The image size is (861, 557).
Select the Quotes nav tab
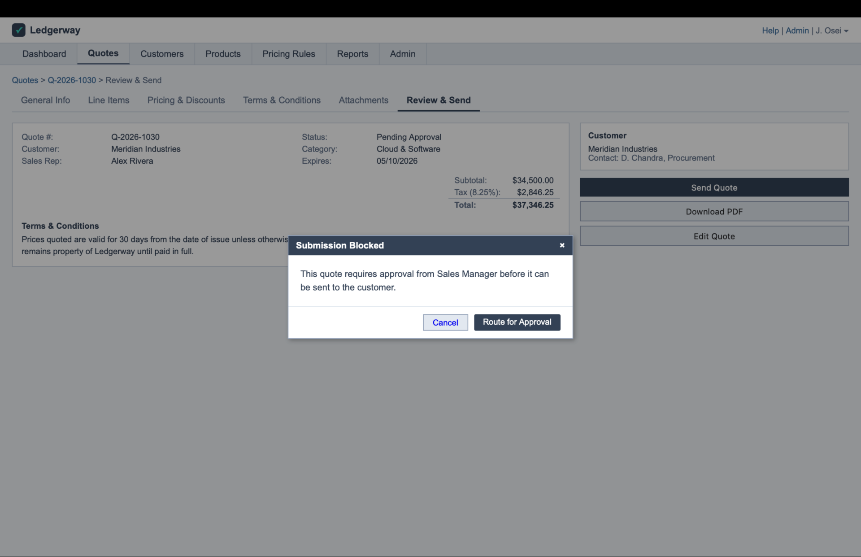click(x=103, y=53)
